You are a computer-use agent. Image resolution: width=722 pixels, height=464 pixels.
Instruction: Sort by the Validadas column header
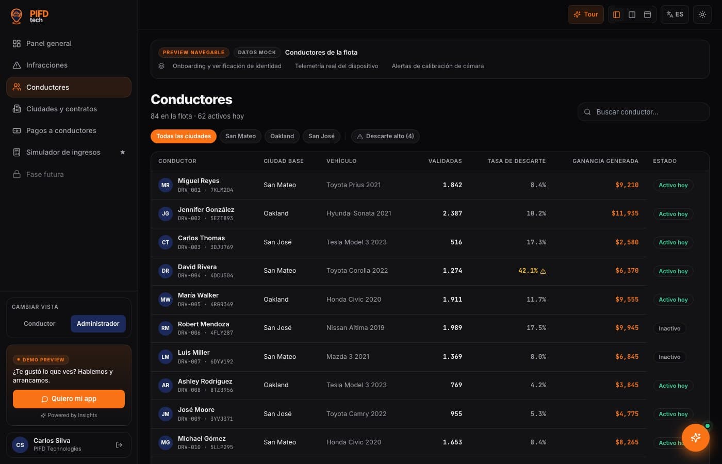pos(445,161)
